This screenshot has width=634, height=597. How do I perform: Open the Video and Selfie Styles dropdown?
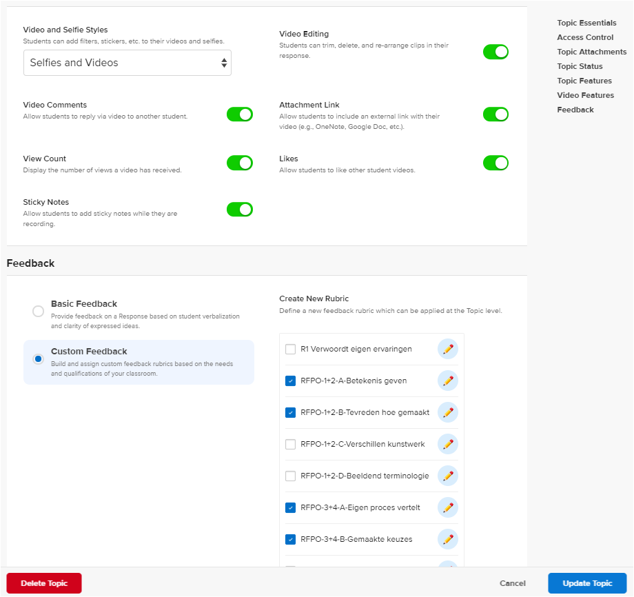click(127, 63)
